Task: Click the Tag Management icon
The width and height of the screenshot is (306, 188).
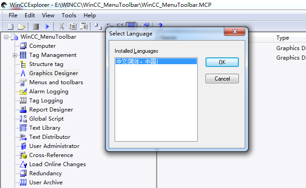Action: [23, 55]
